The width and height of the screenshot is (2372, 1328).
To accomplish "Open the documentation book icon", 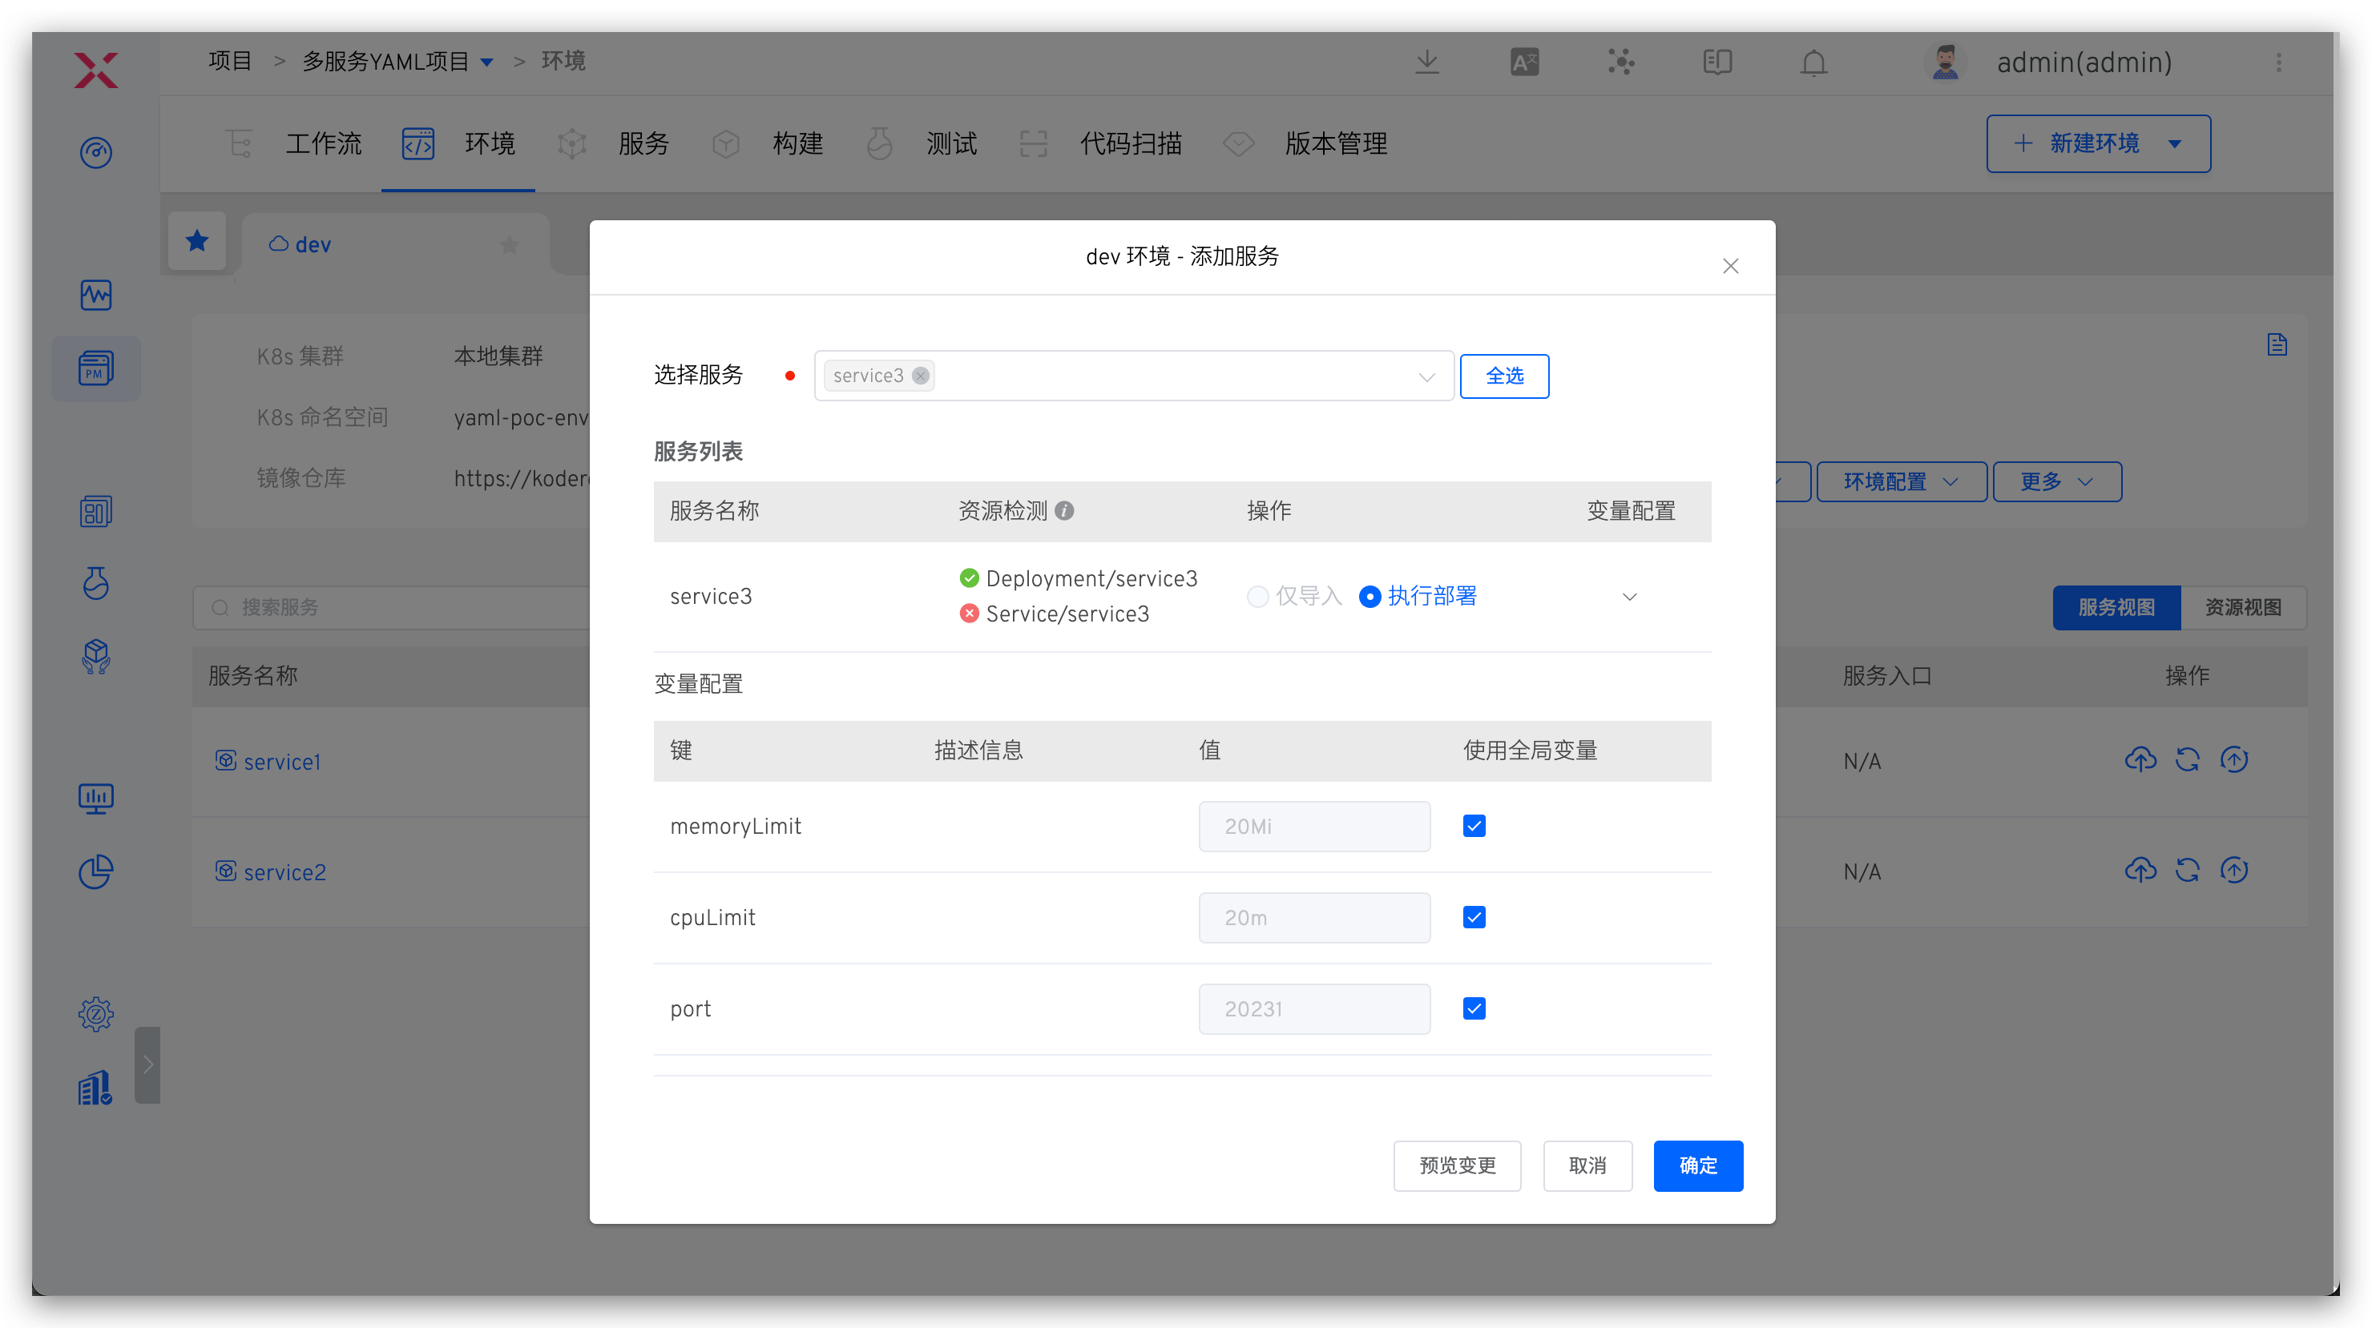I will tap(1716, 62).
